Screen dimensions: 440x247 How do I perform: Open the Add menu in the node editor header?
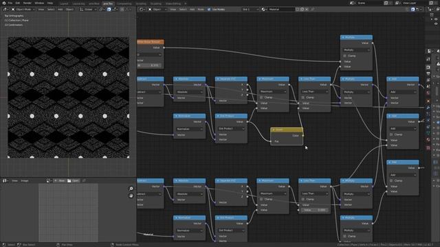pyautogui.click(x=192, y=9)
